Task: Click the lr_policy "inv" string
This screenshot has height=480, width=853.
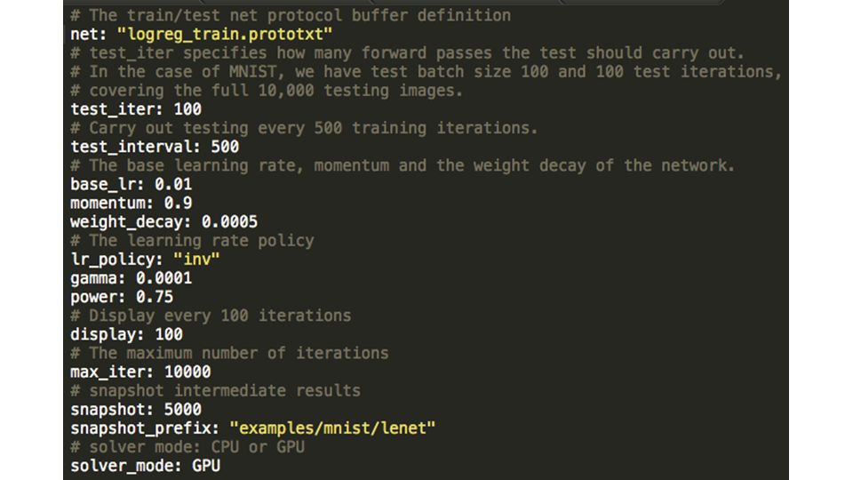Action: pyautogui.click(x=196, y=260)
